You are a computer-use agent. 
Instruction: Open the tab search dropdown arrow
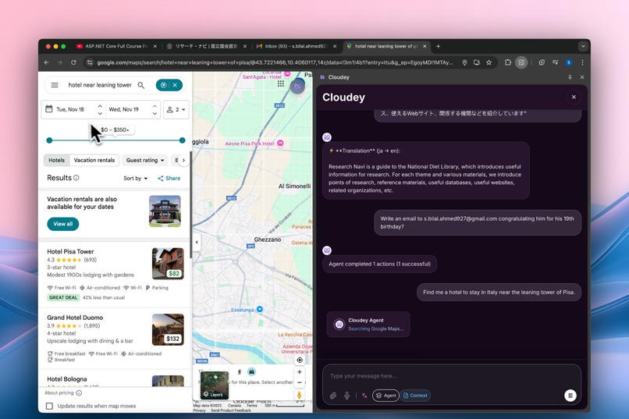pyautogui.click(x=583, y=46)
